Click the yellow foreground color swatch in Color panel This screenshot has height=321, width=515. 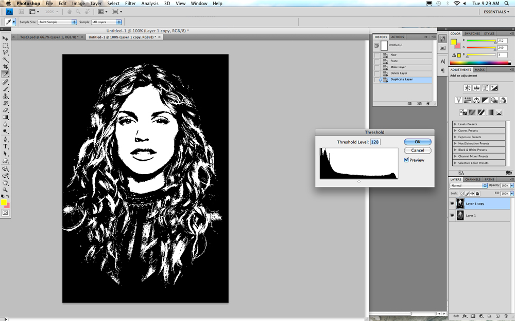[454, 42]
